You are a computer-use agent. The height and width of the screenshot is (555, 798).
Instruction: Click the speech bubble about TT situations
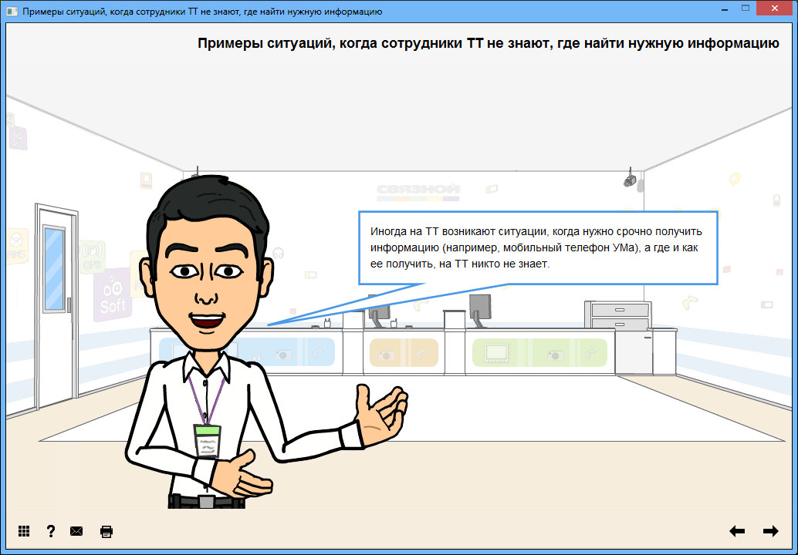point(538,247)
